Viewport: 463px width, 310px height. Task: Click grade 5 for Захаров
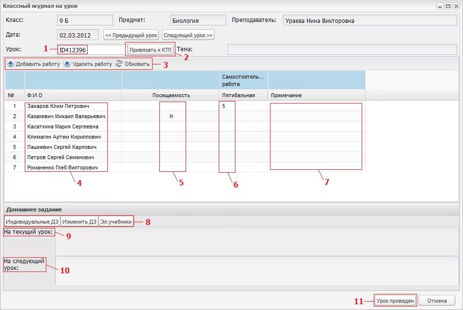point(224,106)
